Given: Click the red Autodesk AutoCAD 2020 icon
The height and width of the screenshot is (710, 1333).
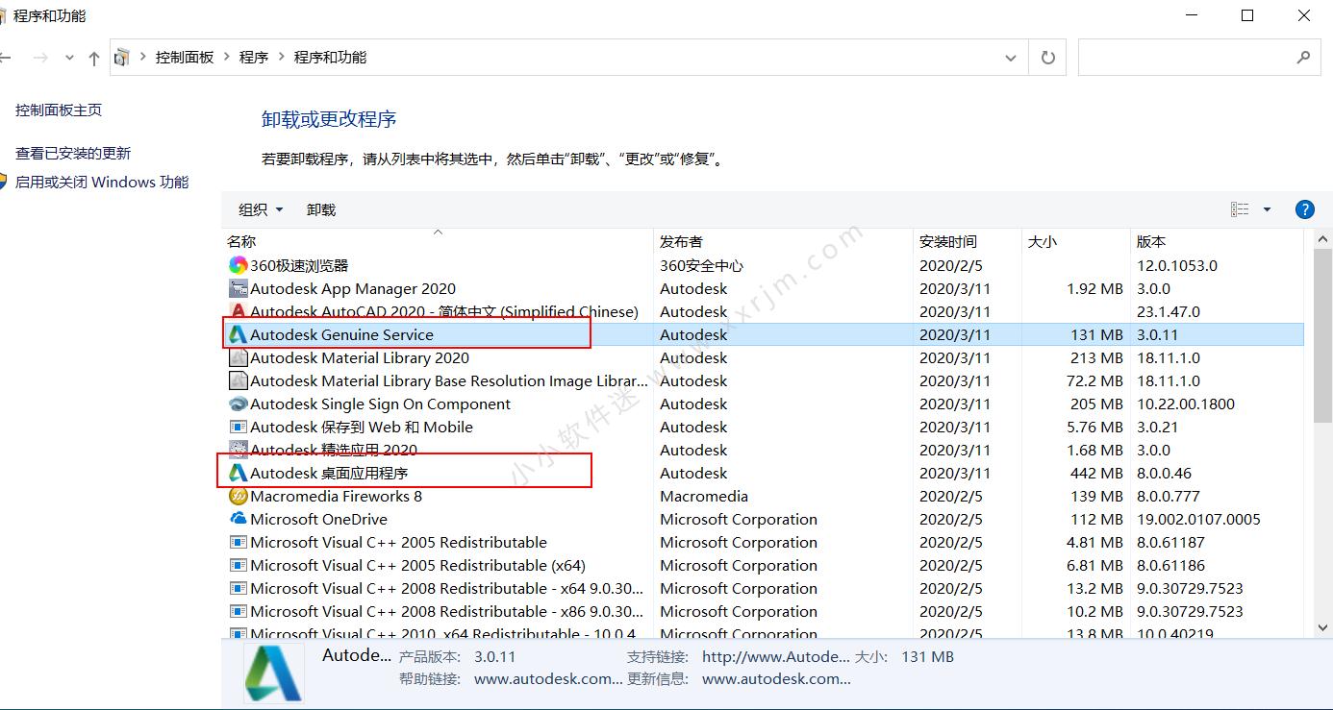Looking at the screenshot, I should click(239, 311).
